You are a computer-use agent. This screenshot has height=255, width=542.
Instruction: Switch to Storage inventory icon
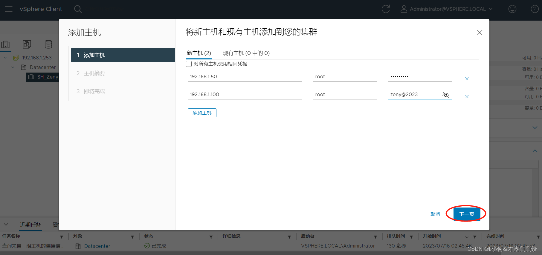(x=48, y=44)
